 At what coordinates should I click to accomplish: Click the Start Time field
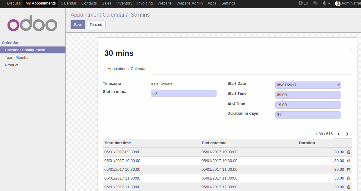click(x=308, y=95)
